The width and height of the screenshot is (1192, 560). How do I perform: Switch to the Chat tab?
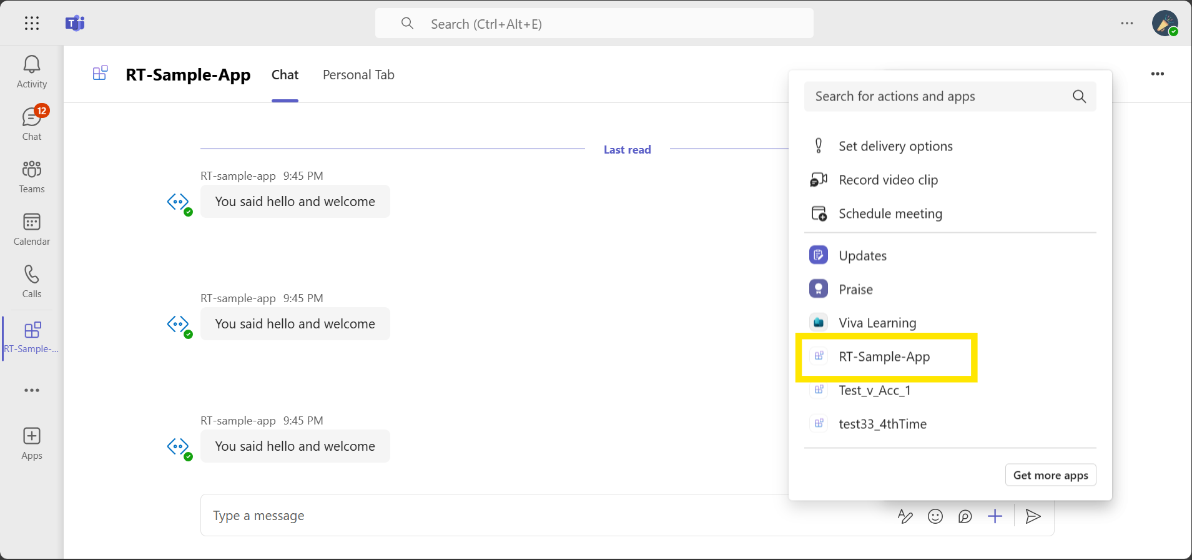tap(285, 75)
